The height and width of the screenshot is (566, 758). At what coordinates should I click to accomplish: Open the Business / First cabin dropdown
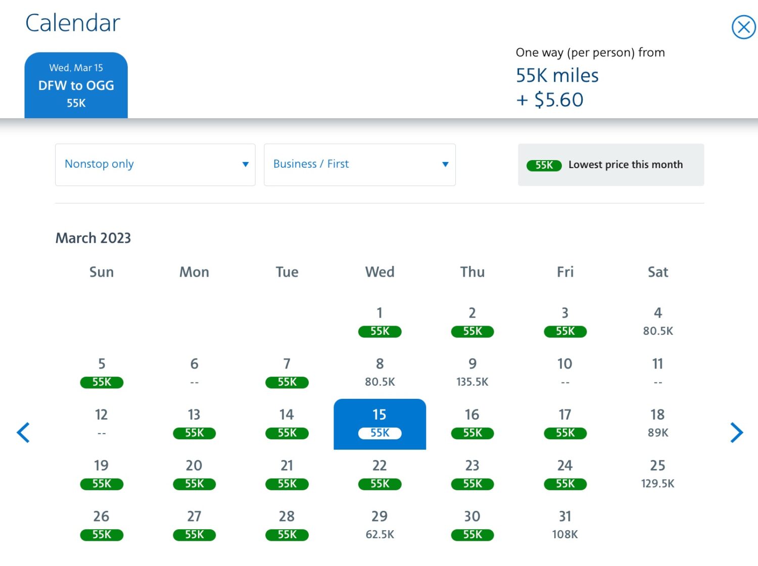(359, 165)
